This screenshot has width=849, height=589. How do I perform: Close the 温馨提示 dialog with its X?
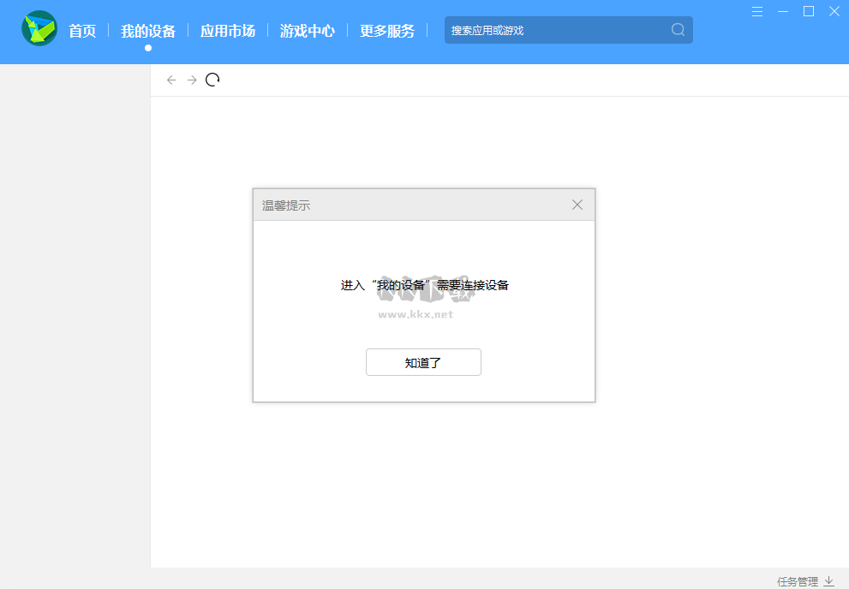(577, 204)
